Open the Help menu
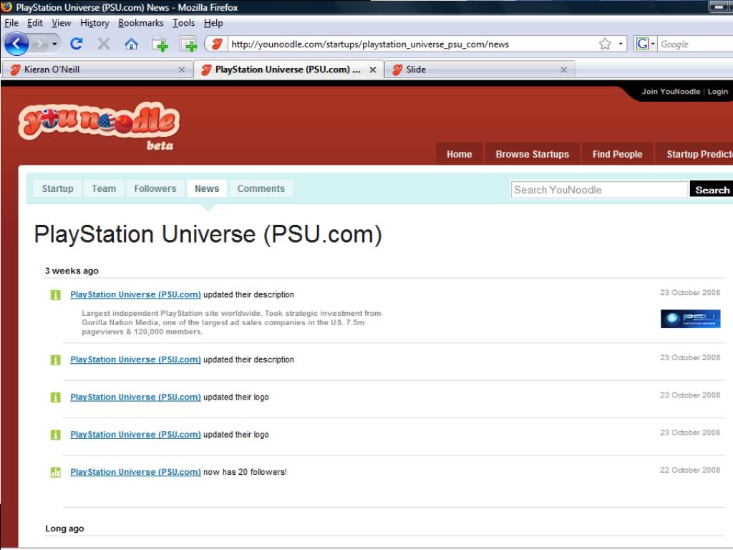The image size is (733, 550). tap(213, 23)
